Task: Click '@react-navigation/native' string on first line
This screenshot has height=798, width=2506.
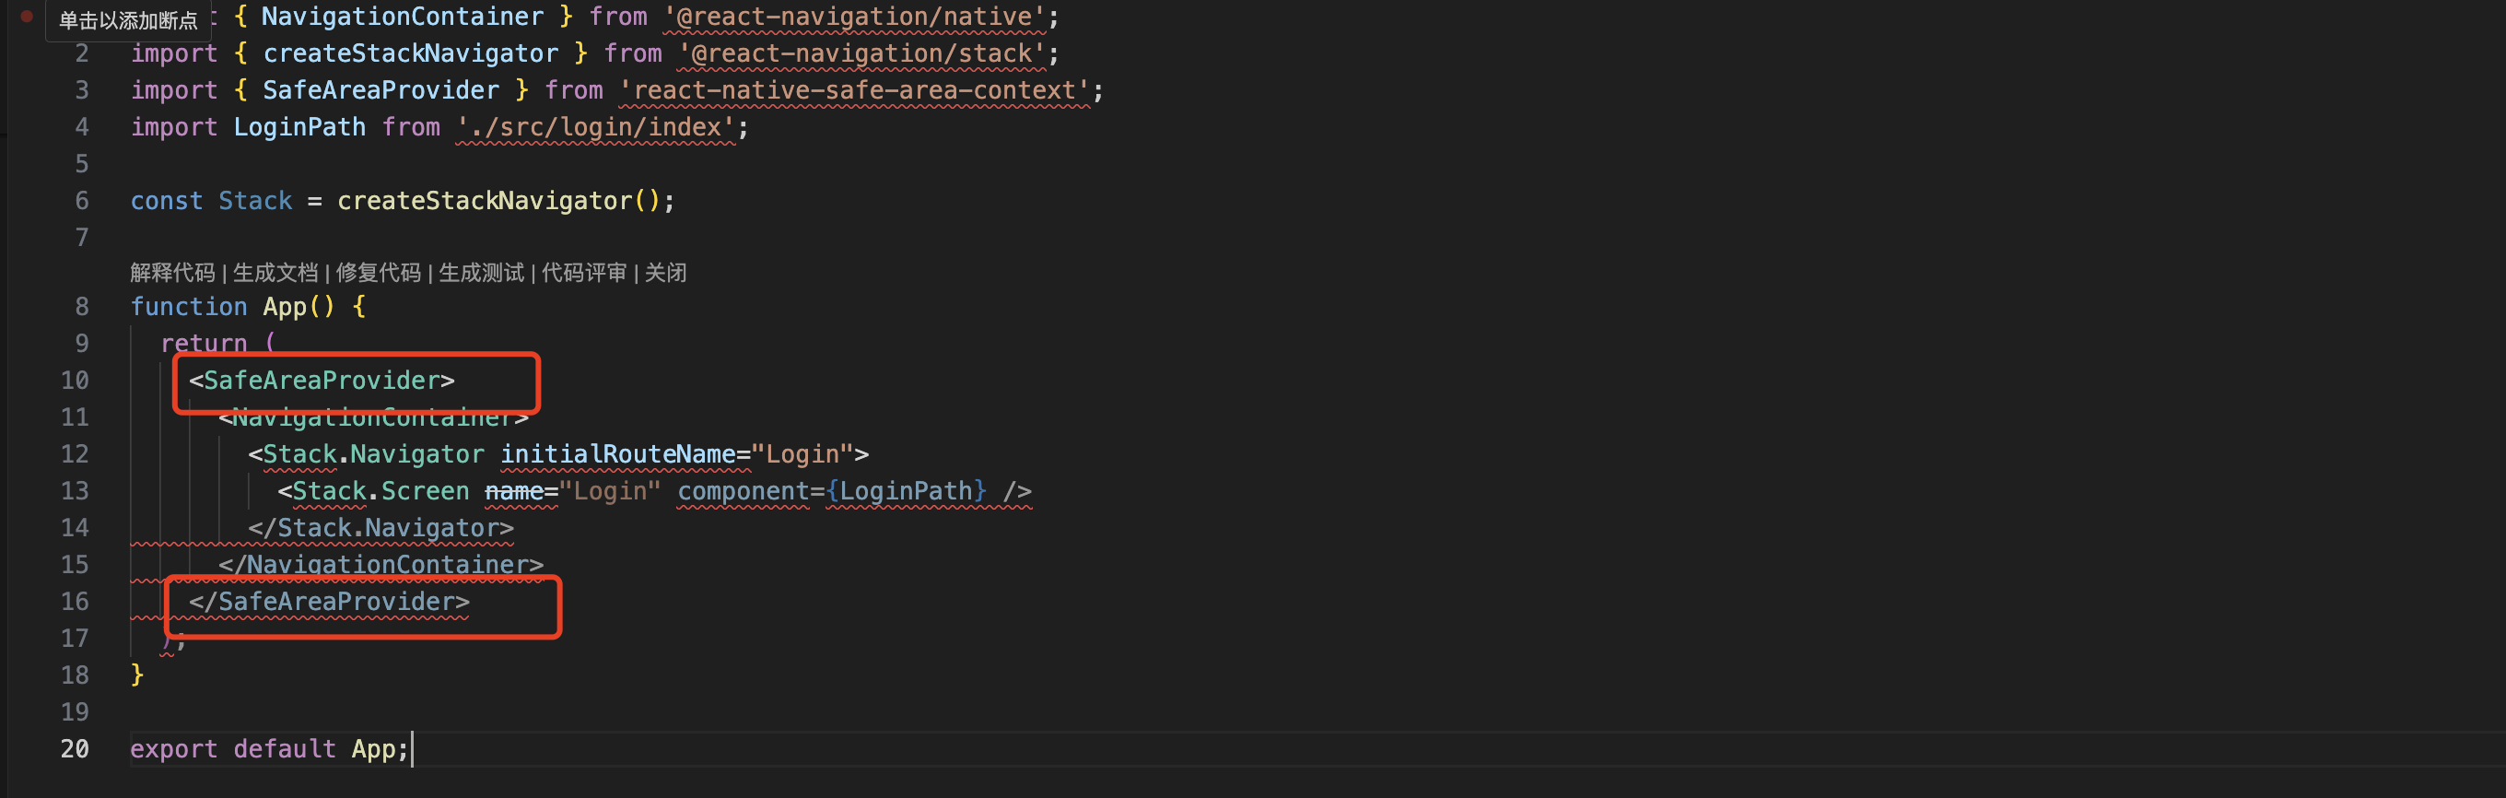Action: [x=854, y=17]
